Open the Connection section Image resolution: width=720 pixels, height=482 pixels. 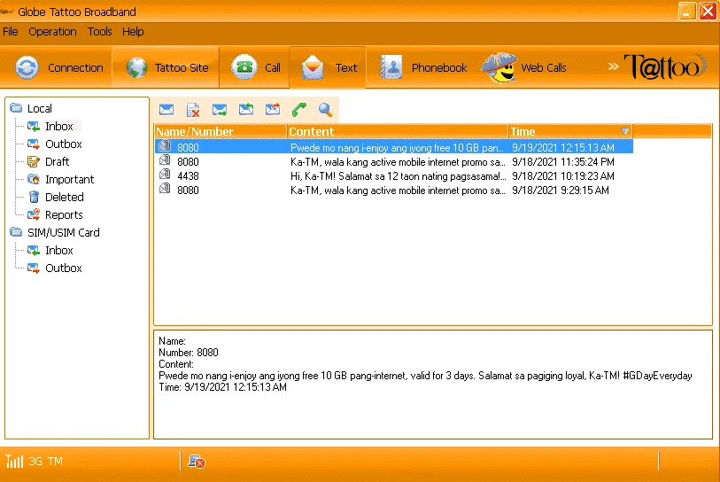coord(58,67)
